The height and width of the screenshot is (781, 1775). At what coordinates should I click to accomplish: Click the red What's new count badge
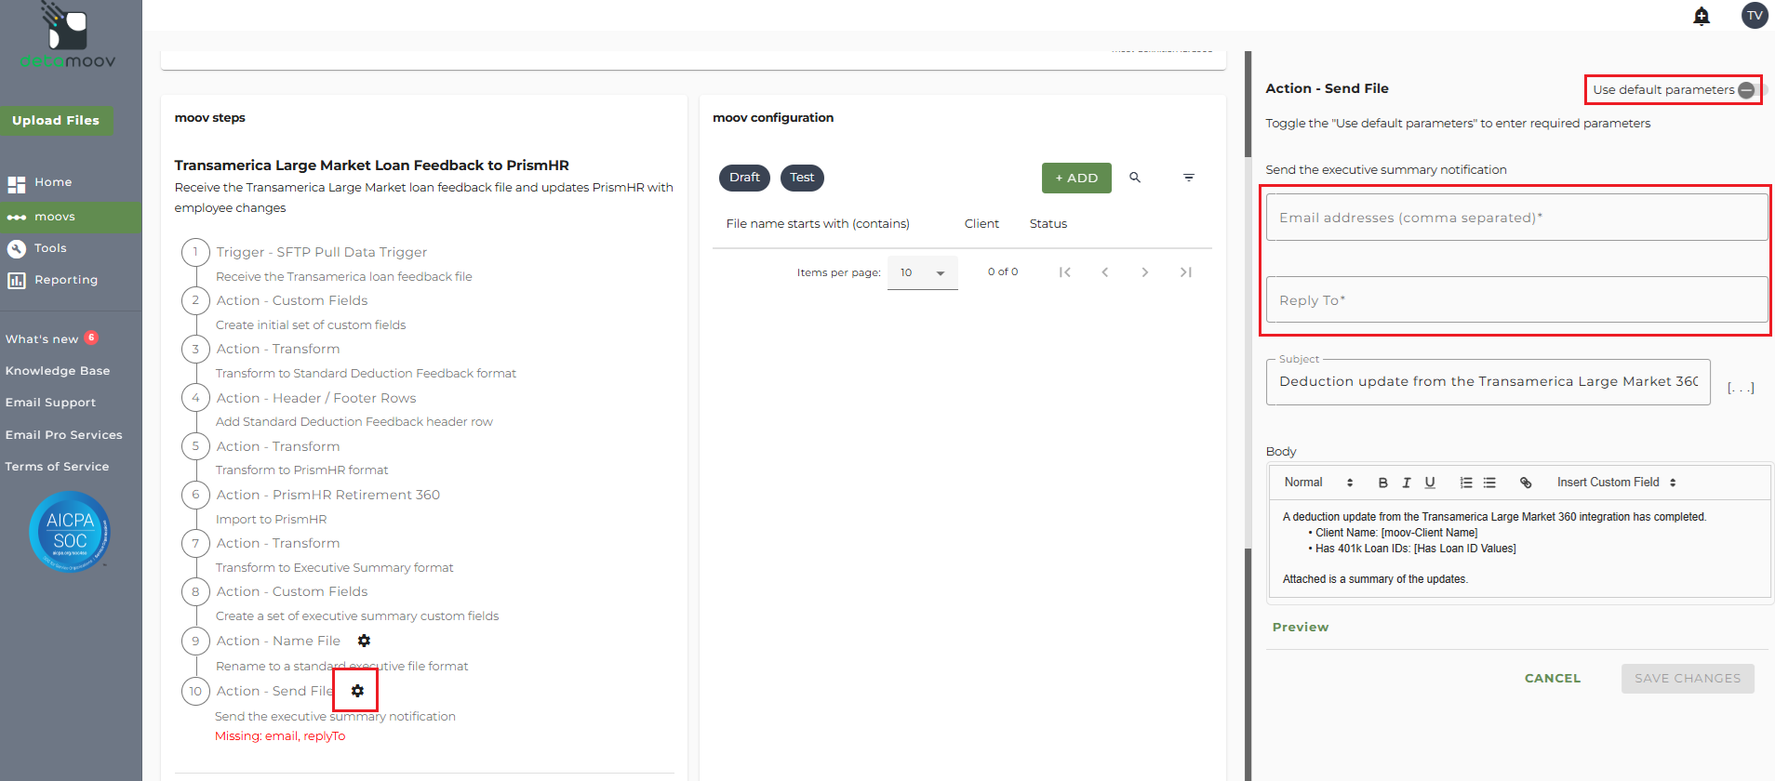pyautogui.click(x=91, y=338)
